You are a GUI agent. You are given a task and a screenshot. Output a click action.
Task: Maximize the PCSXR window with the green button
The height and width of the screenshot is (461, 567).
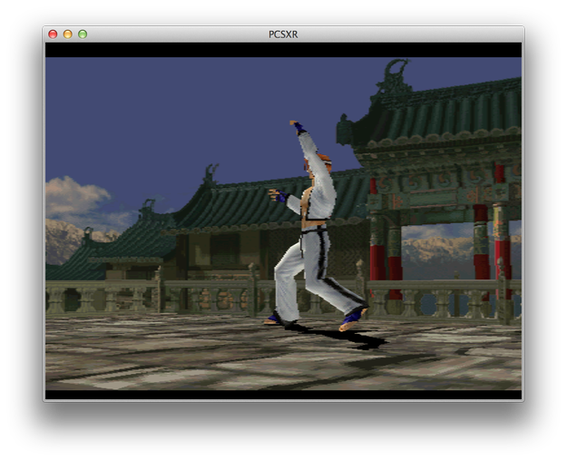83,34
